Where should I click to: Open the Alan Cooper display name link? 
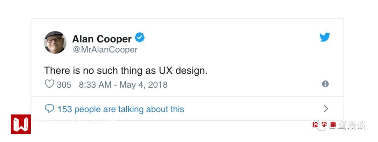pos(102,39)
